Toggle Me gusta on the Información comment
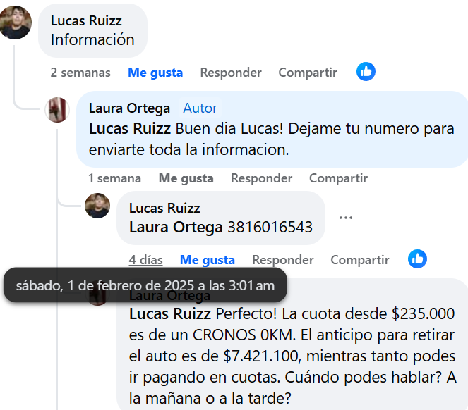The image size is (468, 410). tap(155, 73)
